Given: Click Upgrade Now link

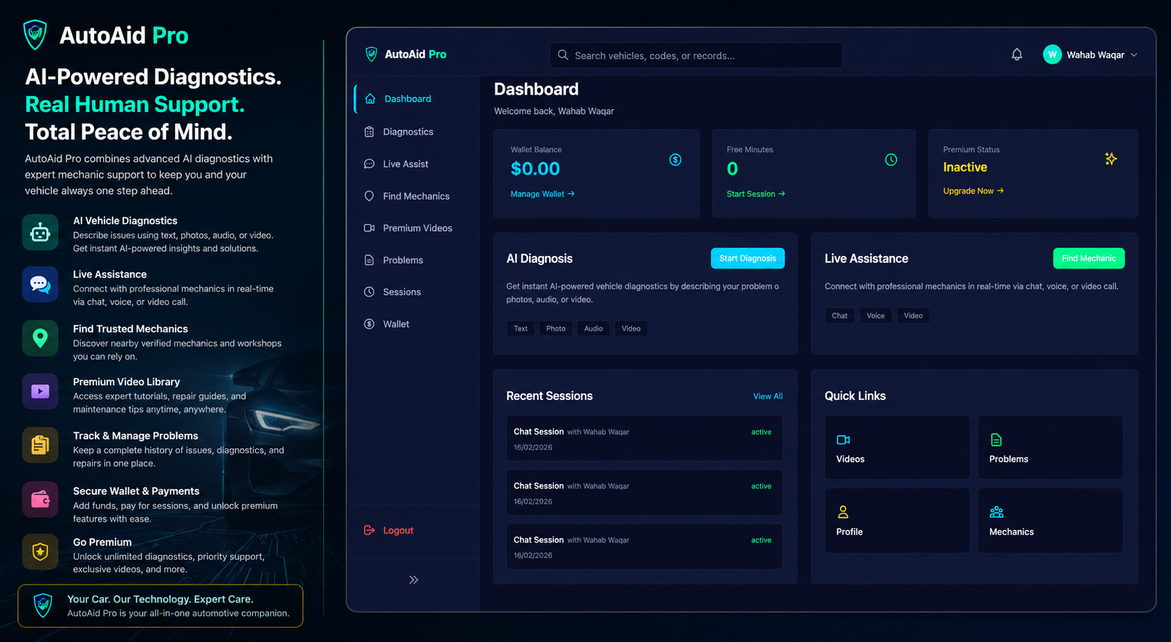Looking at the screenshot, I should point(973,191).
